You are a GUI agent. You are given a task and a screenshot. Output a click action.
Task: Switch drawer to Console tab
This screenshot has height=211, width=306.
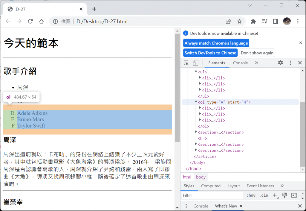pos(201,206)
